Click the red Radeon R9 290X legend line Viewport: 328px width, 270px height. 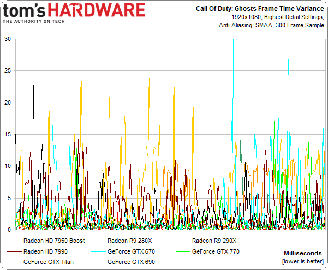183,241
